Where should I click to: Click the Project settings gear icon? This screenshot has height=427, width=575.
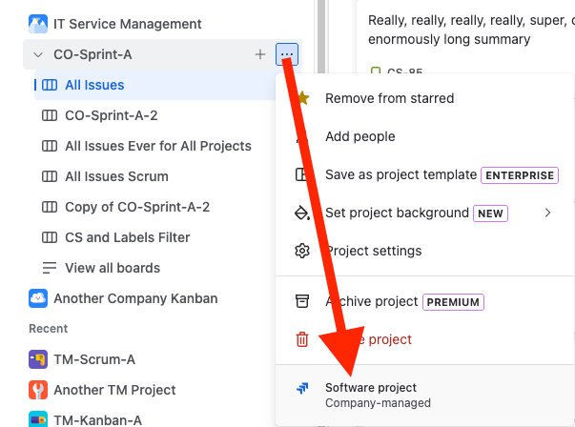coord(302,251)
